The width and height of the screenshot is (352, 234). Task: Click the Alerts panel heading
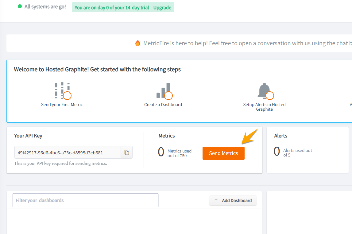[x=280, y=136]
